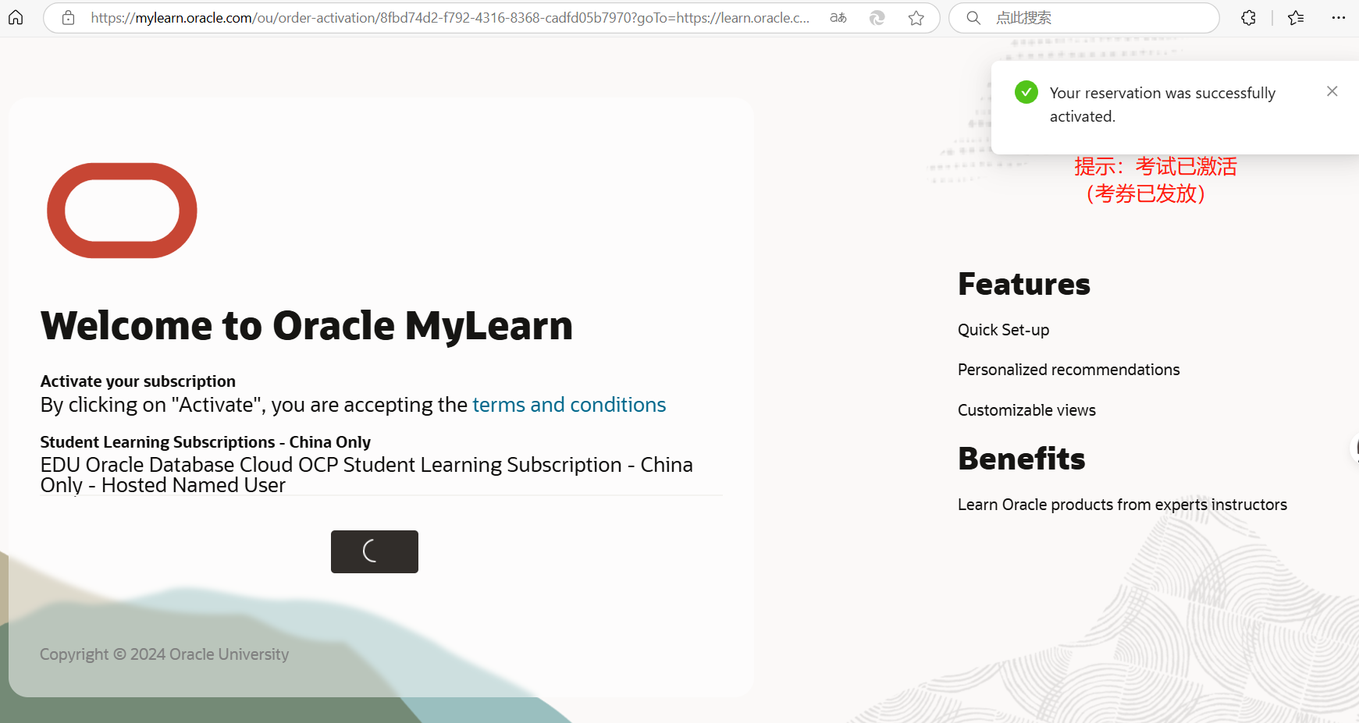Open the terms and conditions link

click(569, 405)
